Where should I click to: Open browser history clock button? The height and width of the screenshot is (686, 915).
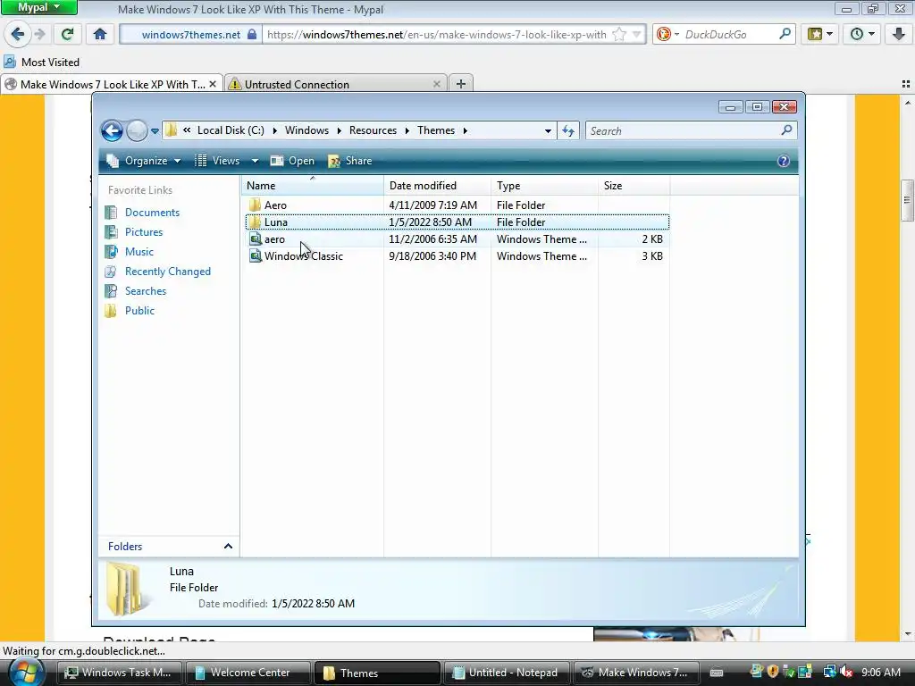(862, 35)
